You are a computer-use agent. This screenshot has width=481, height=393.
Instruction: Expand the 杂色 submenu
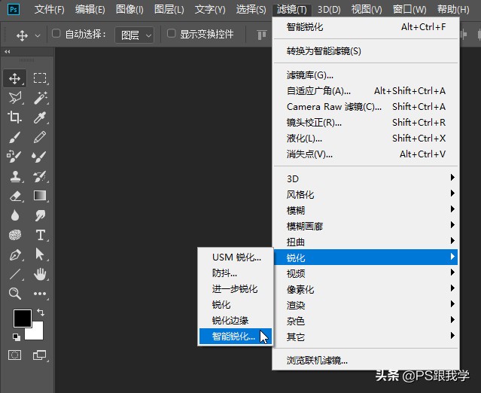pyautogui.click(x=366, y=321)
